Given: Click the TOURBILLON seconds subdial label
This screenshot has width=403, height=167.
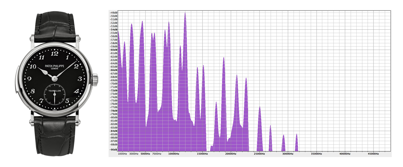Looking at the screenshot, I should [55, 91].
